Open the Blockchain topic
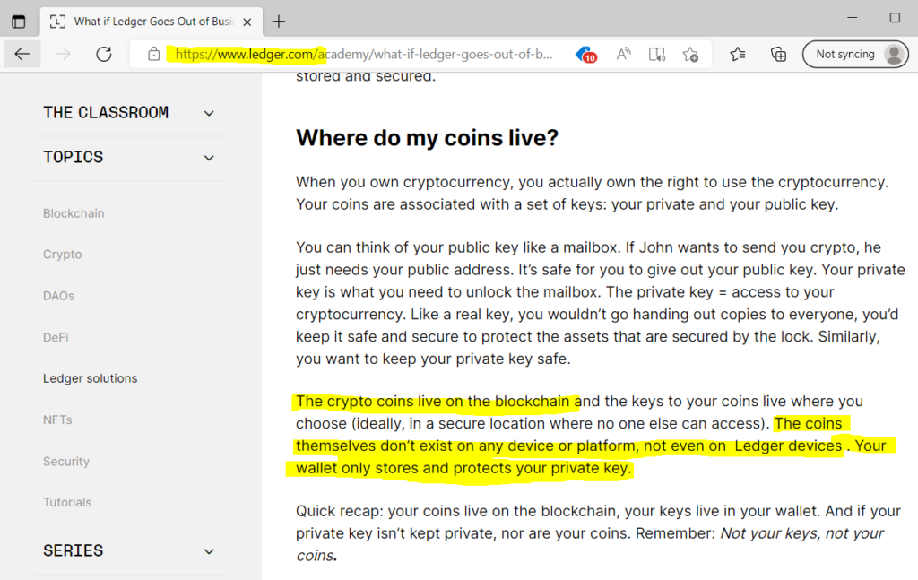The width and height of the screenshot is (918, 580). (x=74, y=213)
